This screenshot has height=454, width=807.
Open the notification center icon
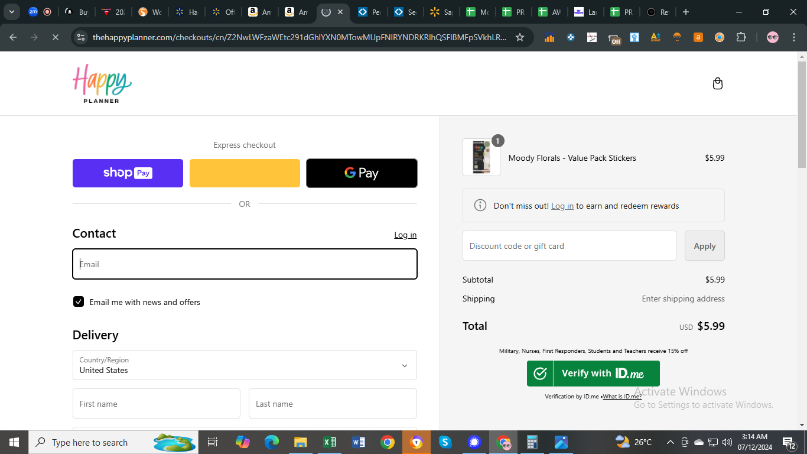pyautogui.click(x=789, y=442)
